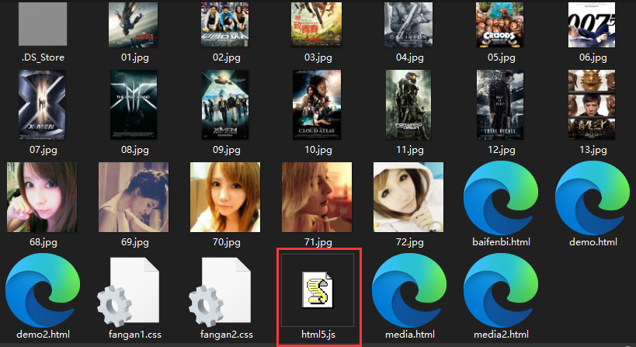Click the '72.jpg' file name

click(x=410, y=242)
